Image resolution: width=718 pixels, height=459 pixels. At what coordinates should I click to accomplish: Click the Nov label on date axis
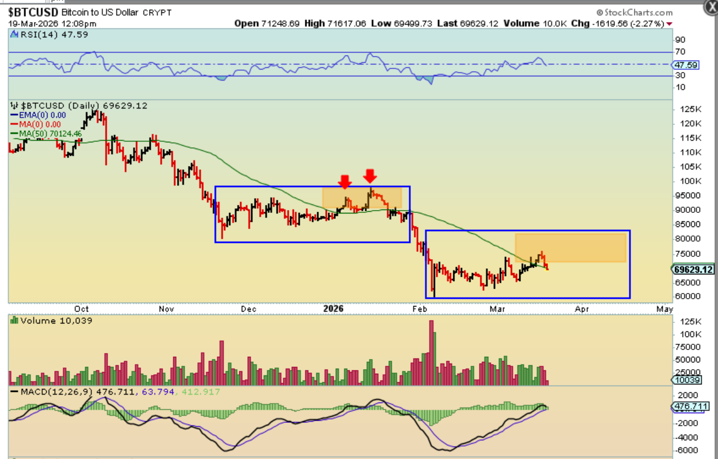(x=166, y=309)
